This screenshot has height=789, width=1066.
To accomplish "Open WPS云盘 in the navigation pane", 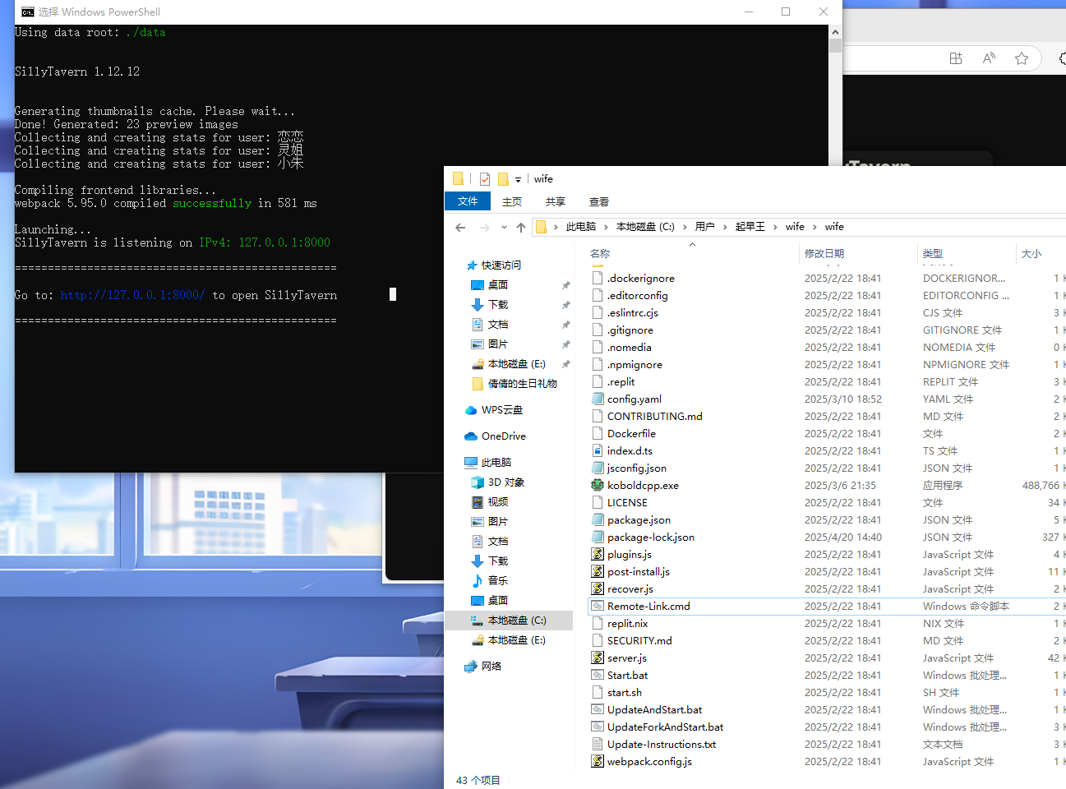I will point(501,409).
